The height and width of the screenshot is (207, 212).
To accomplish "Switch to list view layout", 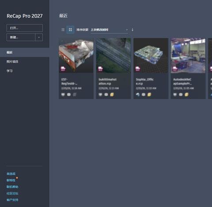I will pyautogui.click(x=63, y=30).
